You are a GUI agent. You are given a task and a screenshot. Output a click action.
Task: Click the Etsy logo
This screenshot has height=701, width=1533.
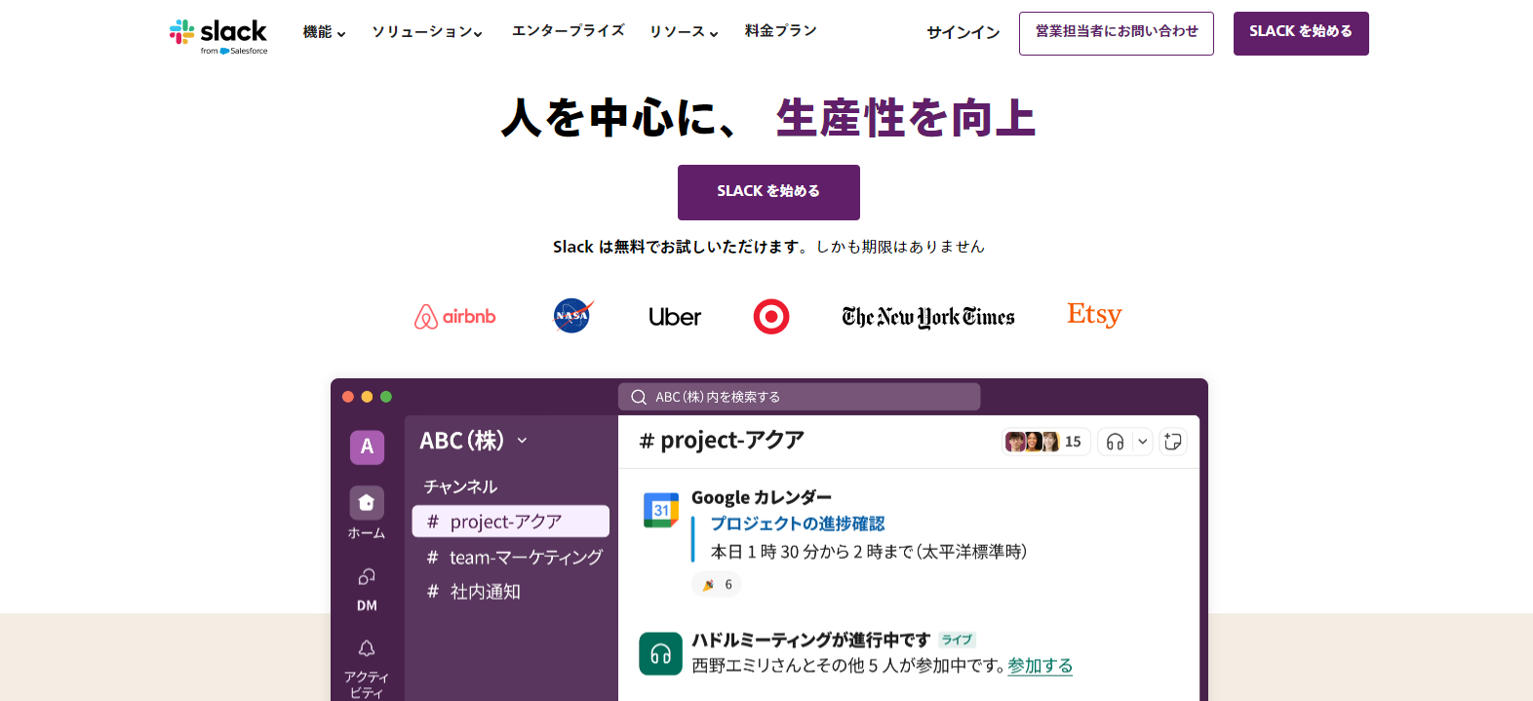click(1094, 315)
